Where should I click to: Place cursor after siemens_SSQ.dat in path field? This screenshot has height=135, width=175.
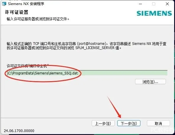(x=78, y=73)
